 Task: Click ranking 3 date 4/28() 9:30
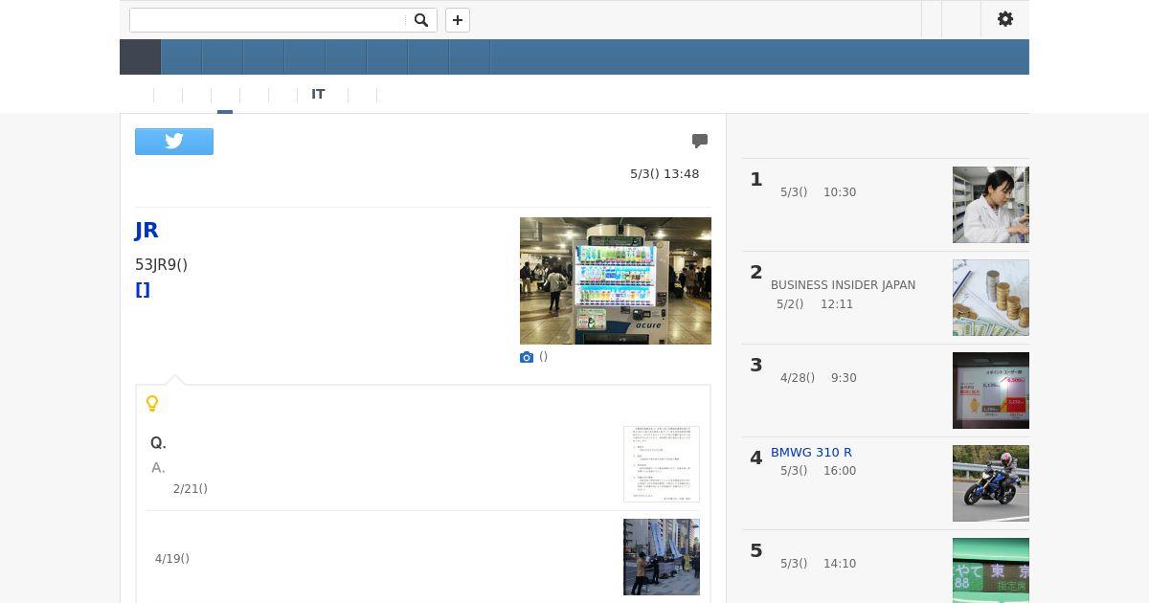coord(818,378)
